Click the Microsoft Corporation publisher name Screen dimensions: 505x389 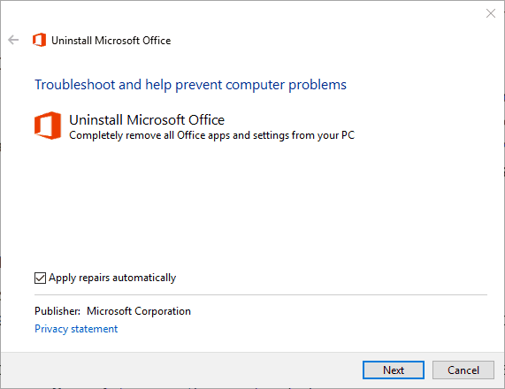[139, 311]
